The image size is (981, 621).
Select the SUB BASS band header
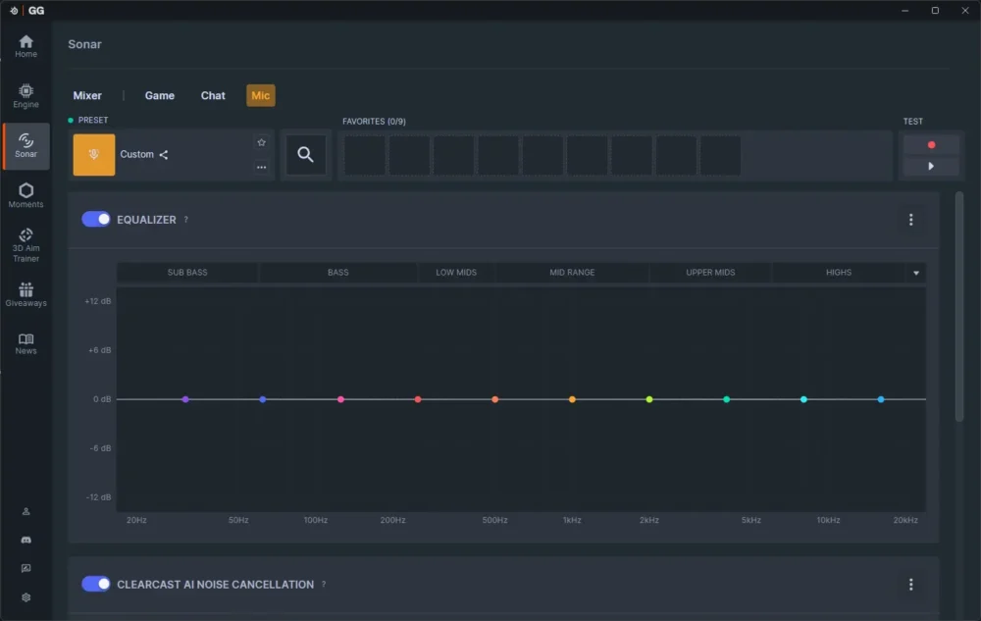coord(187,273)
